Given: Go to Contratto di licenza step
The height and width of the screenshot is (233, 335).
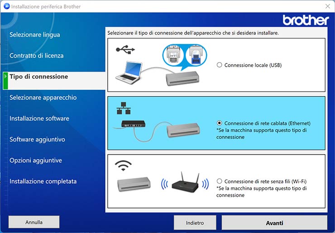Looking at the screenshot, I should (x=37, y=56).
